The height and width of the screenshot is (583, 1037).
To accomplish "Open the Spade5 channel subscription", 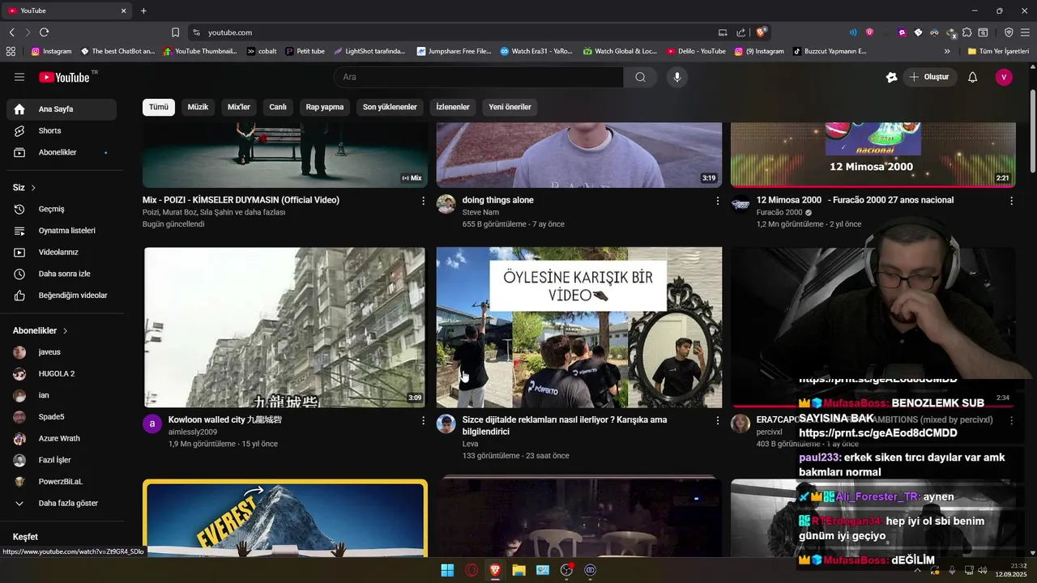I will pos(62,417).
